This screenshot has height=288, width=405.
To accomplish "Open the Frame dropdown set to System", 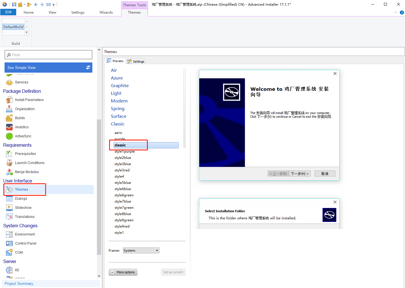I will (x=141, y=251).
